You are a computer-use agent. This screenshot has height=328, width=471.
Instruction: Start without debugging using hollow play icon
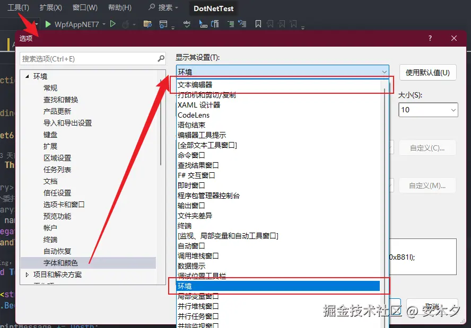pos(113,24)
